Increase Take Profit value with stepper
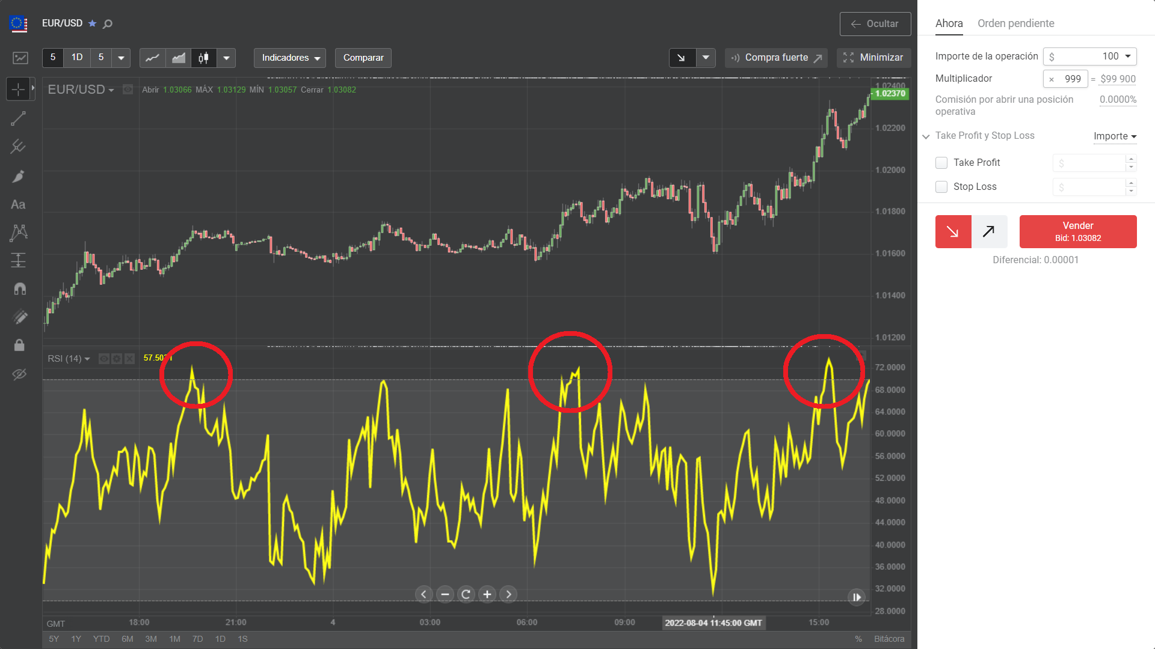This screenshot has height=649, width=1155. [x=1131, y=159]
